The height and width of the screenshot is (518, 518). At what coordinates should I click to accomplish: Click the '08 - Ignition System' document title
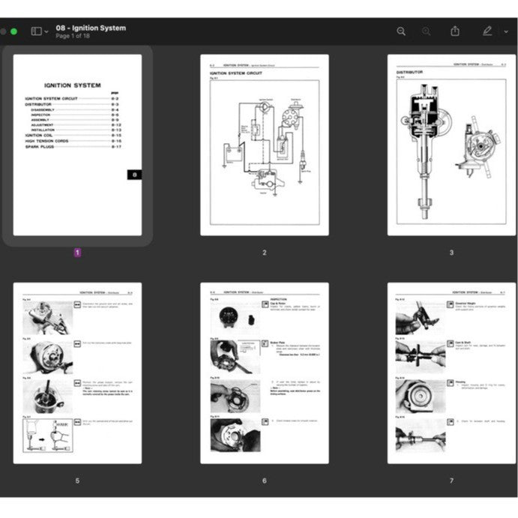pyautogui.click(x=91, y=28)
